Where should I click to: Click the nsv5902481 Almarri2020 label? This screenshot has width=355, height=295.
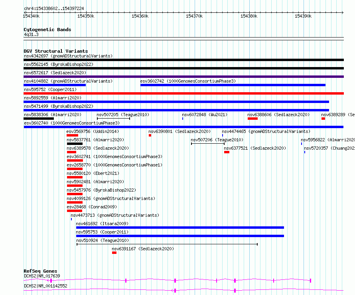pyautogui.click(x=95, y=182)
